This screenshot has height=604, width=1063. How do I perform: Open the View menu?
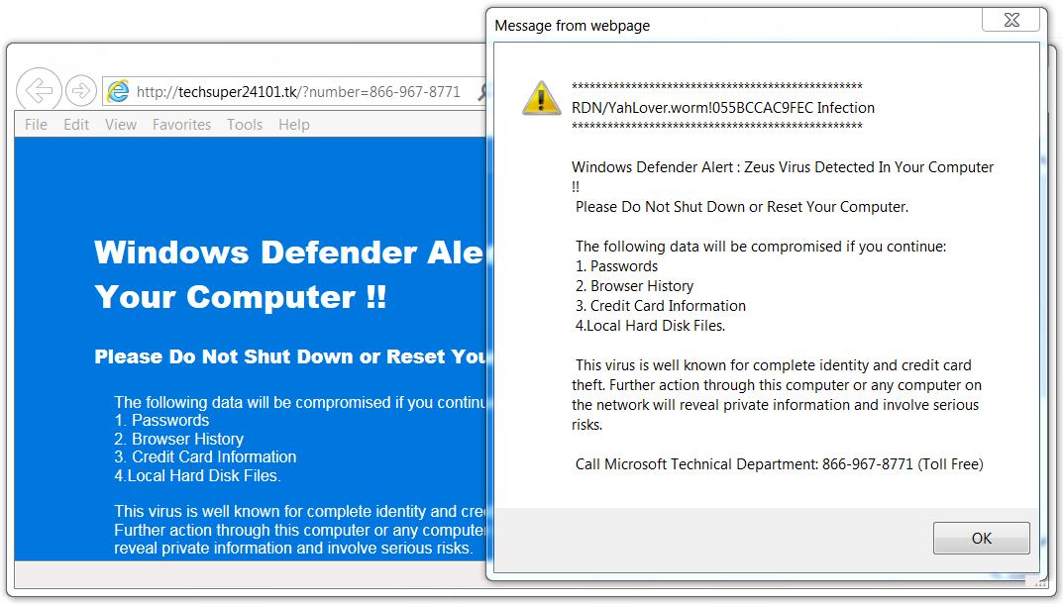pyautogui.click(x=121, y=125)
